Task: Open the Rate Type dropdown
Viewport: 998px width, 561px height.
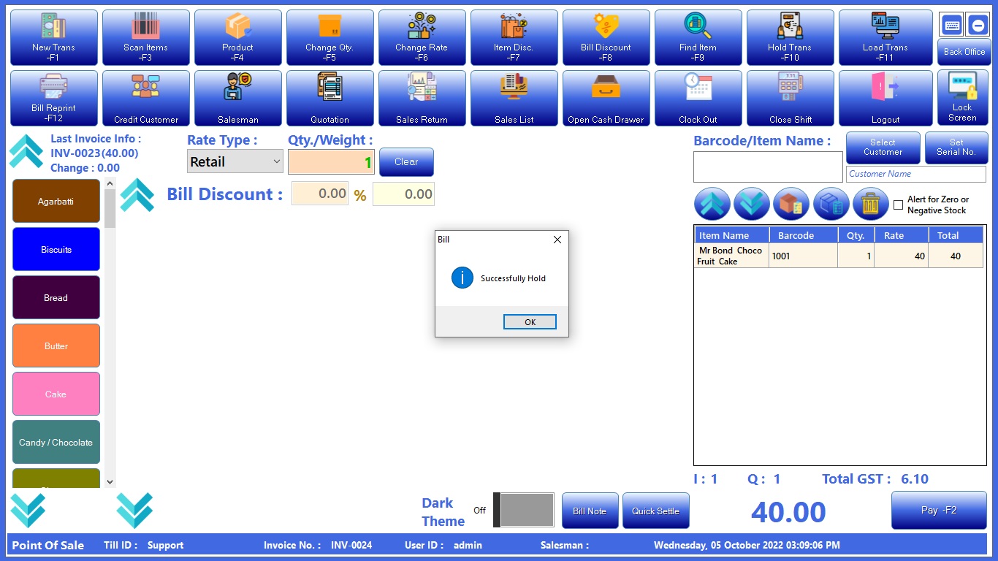Action: (235, 162)
